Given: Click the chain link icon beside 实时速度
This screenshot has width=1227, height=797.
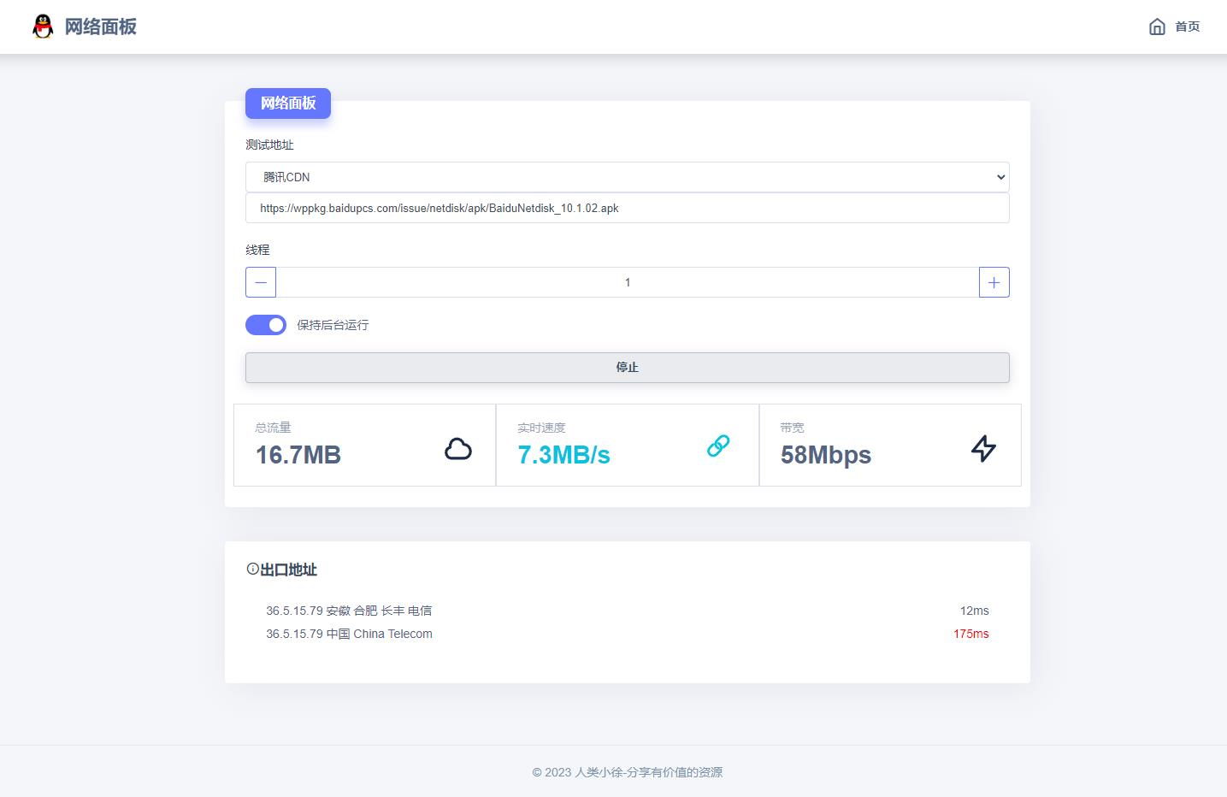Looking at the screenshot, I should [x=718, y=446].
